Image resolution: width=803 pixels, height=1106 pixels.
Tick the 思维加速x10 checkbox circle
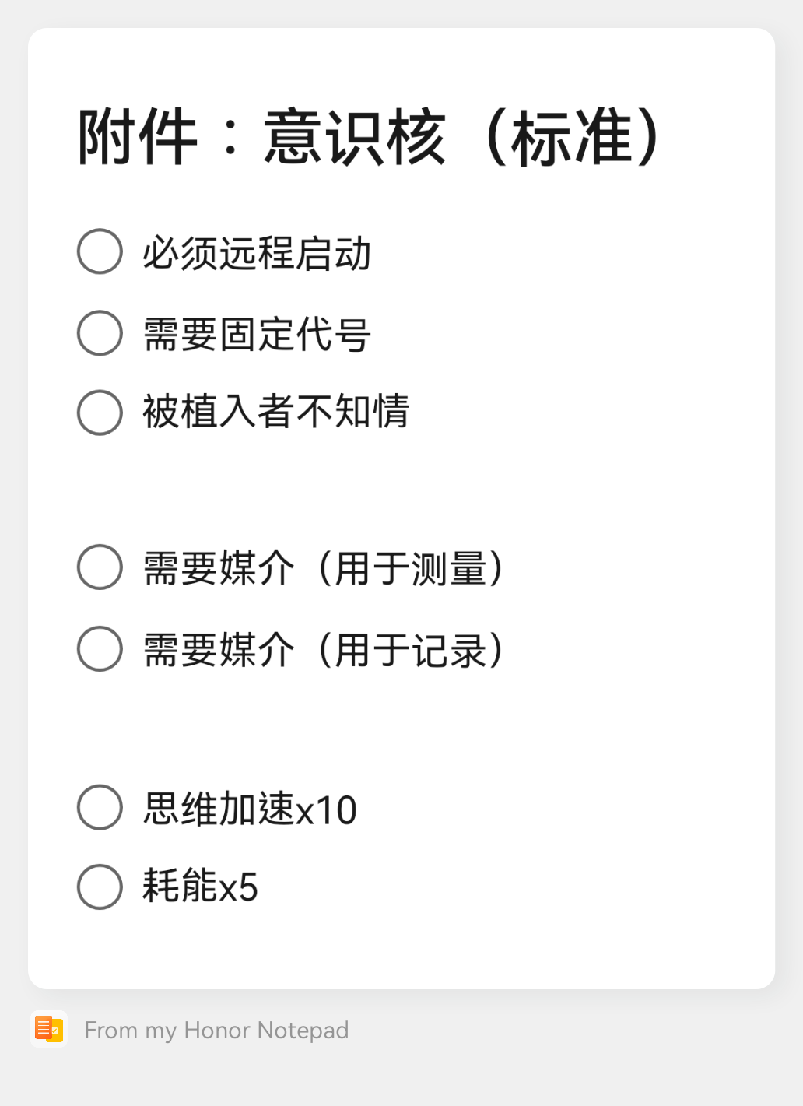pyautogui.click(x=100, y=807)
